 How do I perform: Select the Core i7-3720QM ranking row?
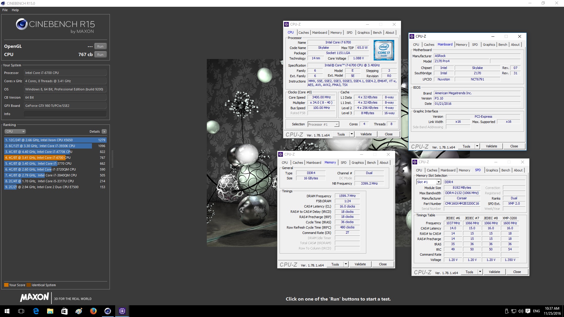pos(55,169)
